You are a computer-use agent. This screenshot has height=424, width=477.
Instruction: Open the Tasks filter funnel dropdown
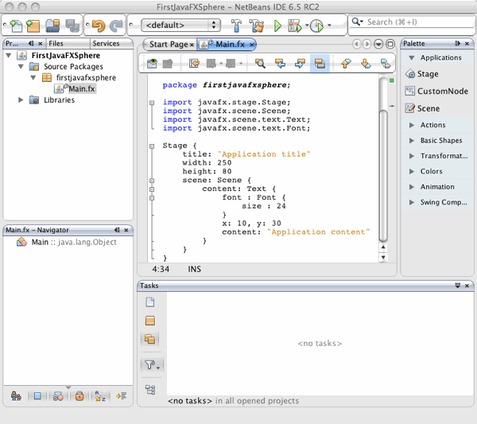pos(152,364)
